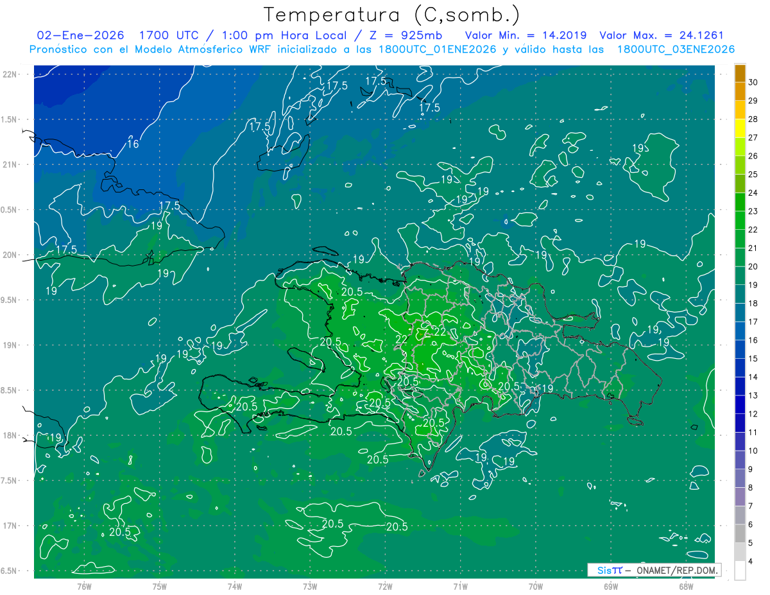Click the colorbar label "25"
This screenshot has width=770, height=595.
coord(753,175)
